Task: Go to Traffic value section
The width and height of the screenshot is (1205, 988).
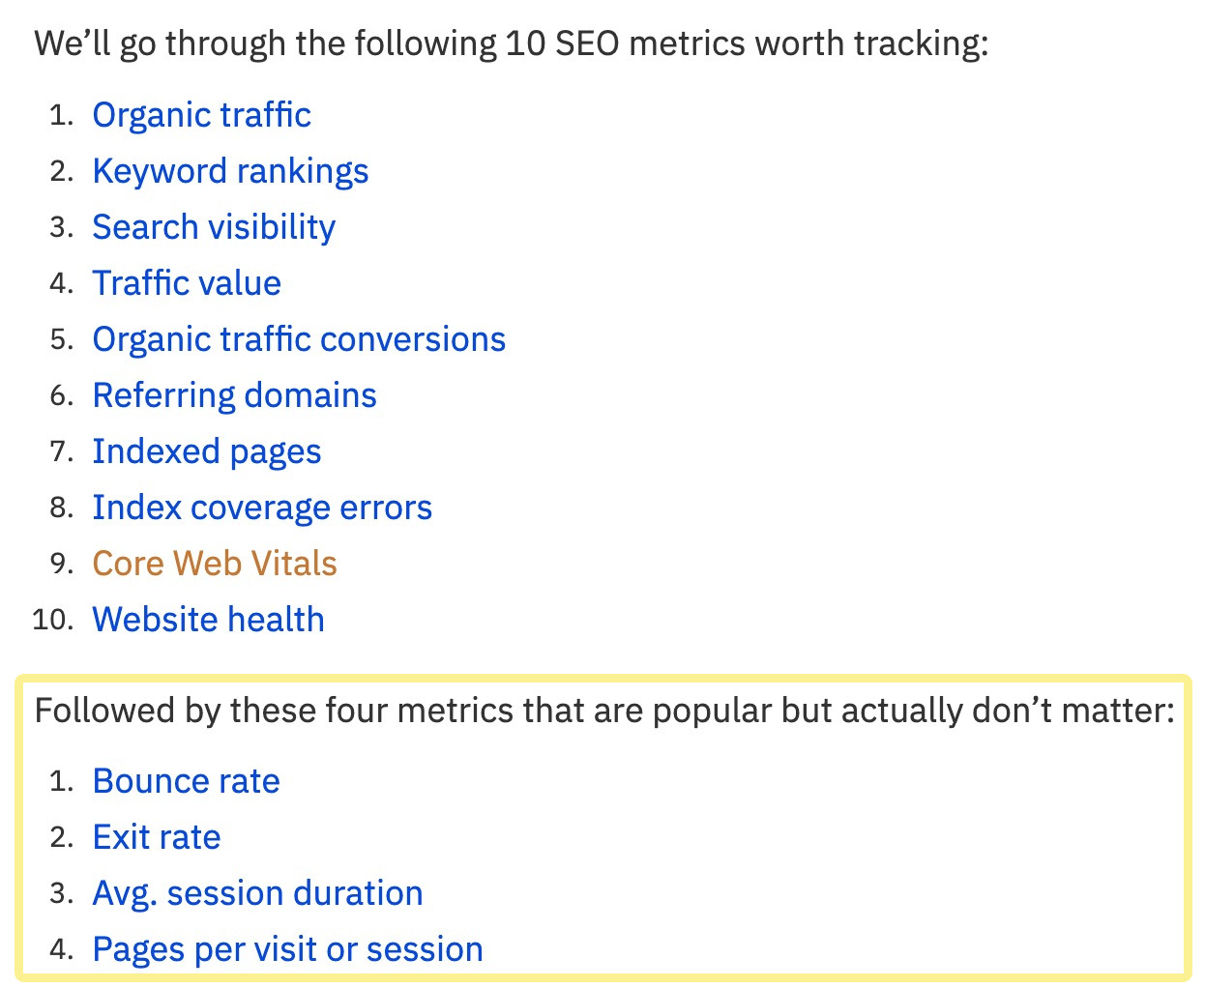Action: tap(187, 283)
